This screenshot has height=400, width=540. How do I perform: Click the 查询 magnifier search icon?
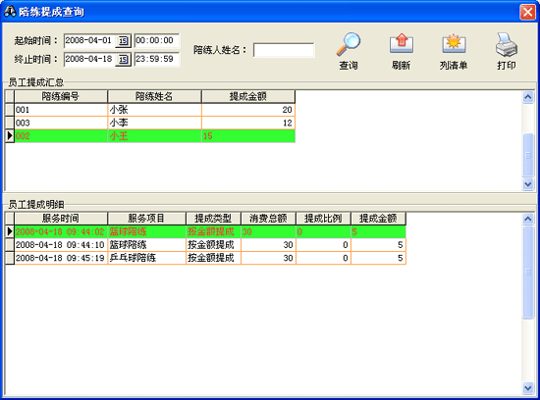tap(349, 45)
